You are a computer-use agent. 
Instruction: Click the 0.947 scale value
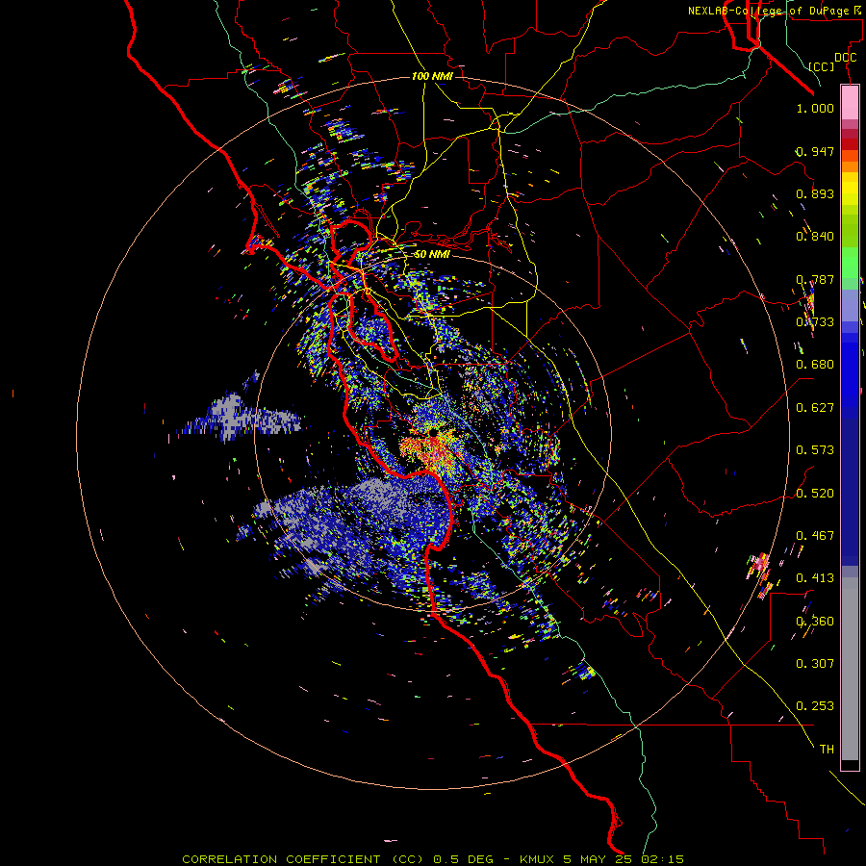815,151
